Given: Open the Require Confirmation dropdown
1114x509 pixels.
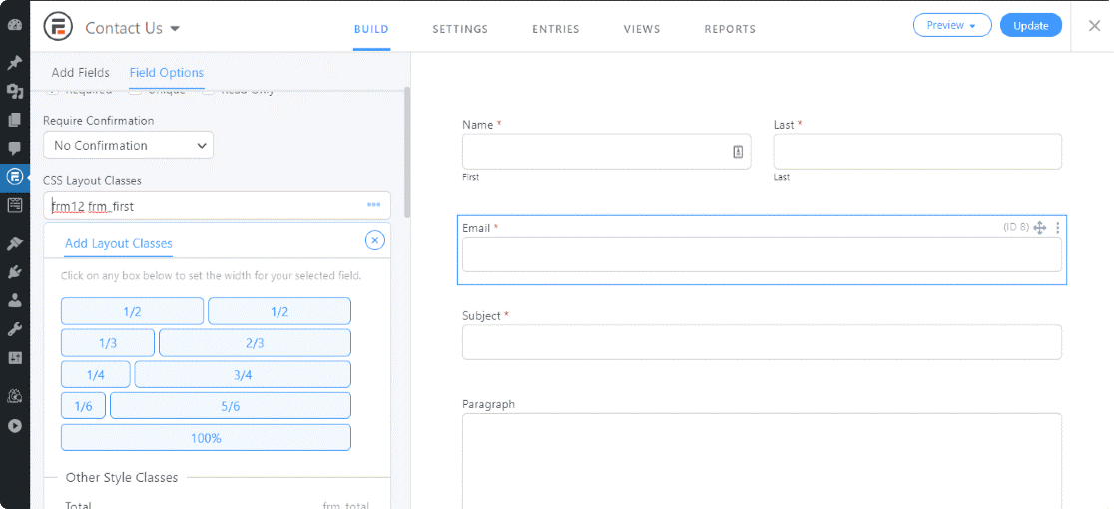Looking at the screenshot, I should [x=128, y=145].
